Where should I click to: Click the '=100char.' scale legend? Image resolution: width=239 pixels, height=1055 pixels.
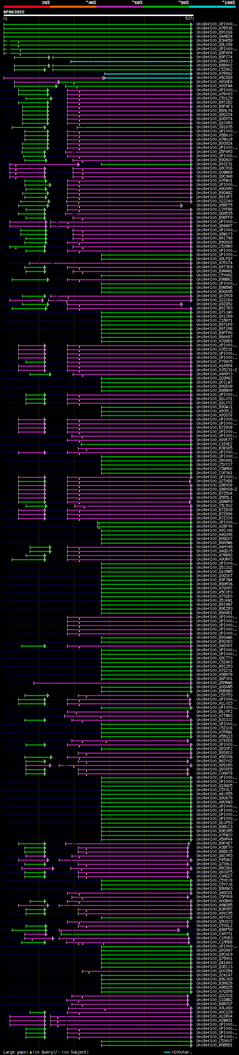(178, 1052)
